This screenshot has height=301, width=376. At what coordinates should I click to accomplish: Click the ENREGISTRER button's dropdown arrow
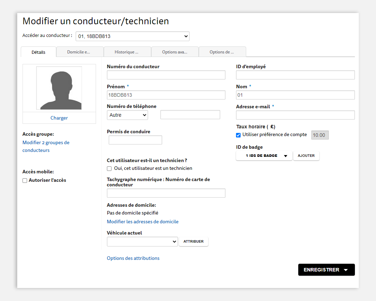pos(346,270)
